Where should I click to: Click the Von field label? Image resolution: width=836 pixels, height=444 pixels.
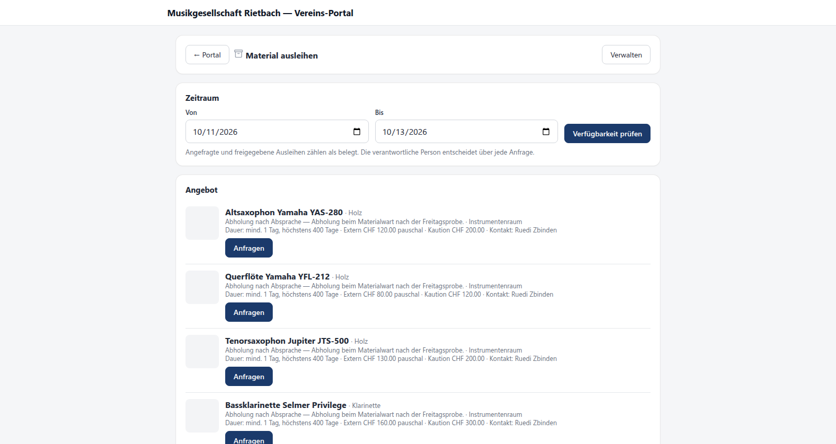point(191,112)
